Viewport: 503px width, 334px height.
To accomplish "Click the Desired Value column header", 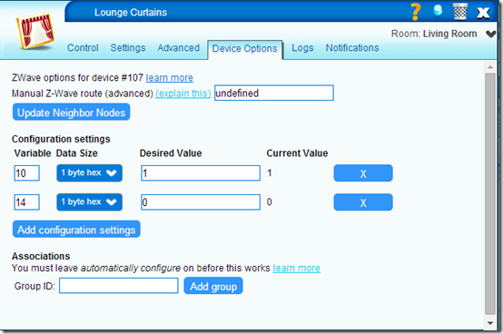I will click(171, 153).
